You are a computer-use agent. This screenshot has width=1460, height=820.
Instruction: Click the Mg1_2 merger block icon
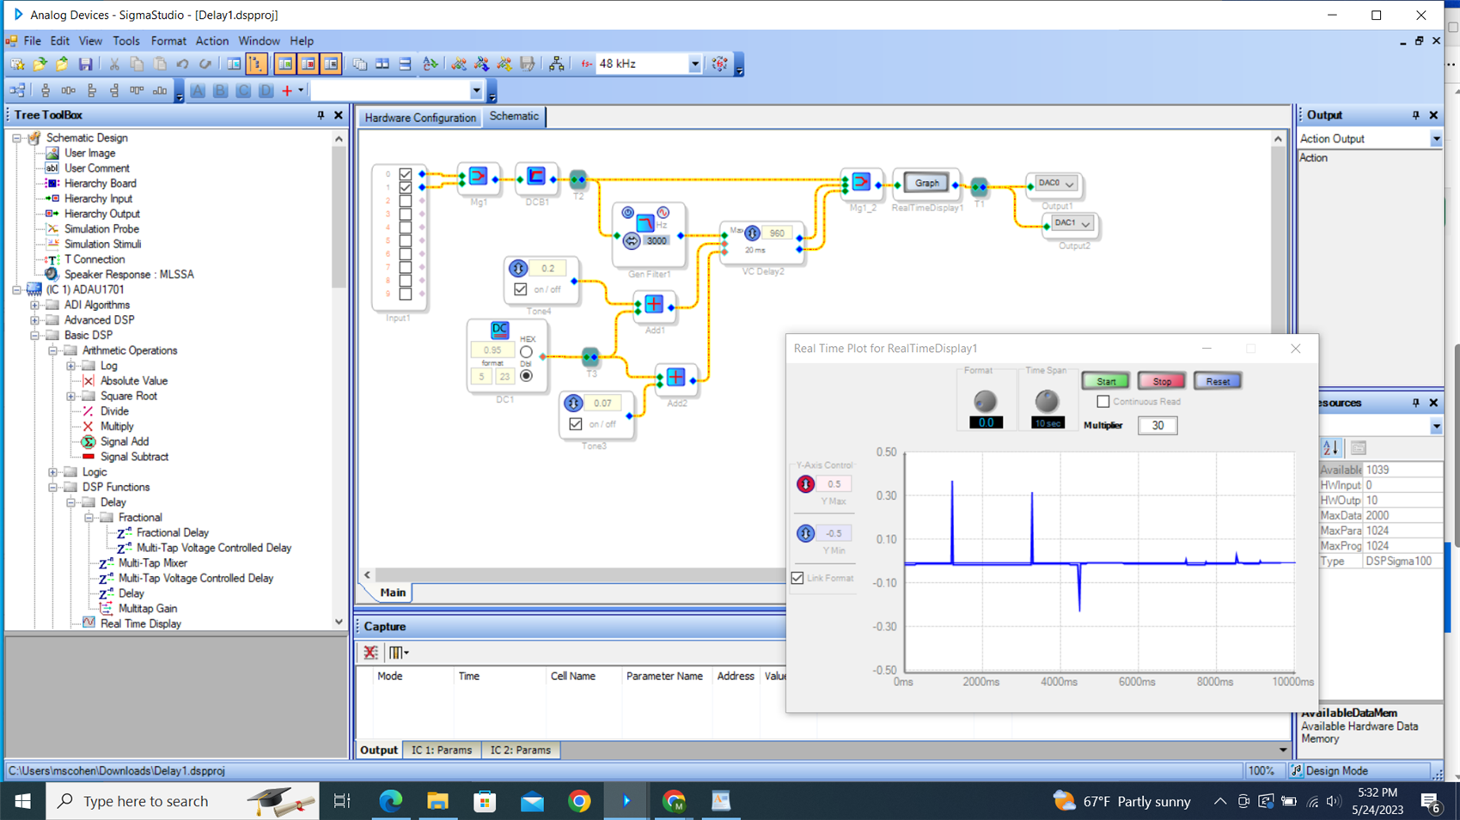pyautogui.click(x=861, y=182)
